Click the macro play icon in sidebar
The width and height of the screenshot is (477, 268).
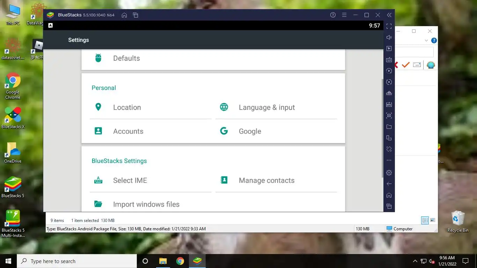(389, 71)
